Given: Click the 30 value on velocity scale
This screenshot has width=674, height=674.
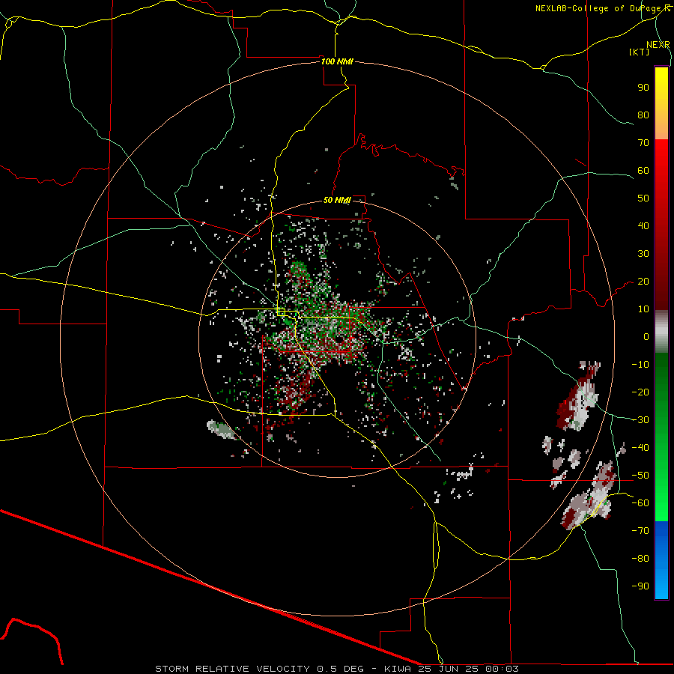Looking at the screenshot, I should click(x=643, y=254).
